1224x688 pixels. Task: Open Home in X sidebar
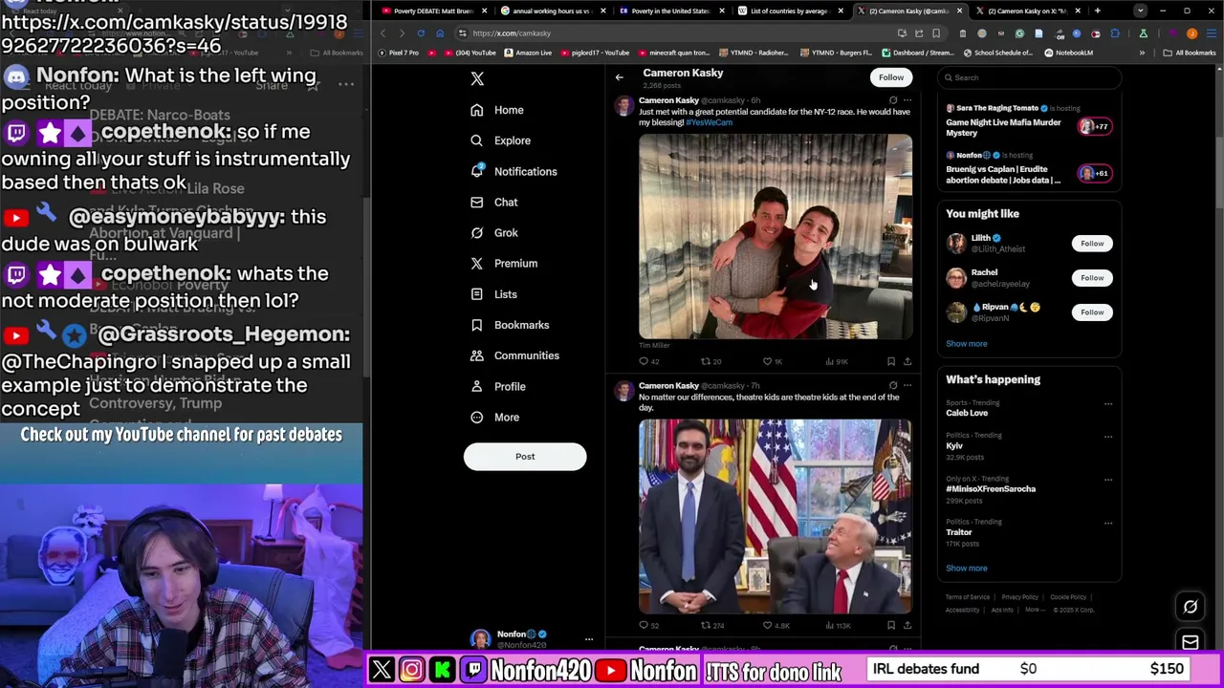tap(497, 110)
